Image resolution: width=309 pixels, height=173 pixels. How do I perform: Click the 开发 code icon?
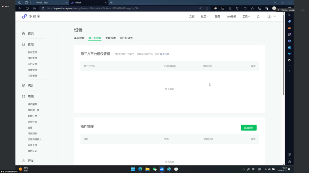click(23, 161)
